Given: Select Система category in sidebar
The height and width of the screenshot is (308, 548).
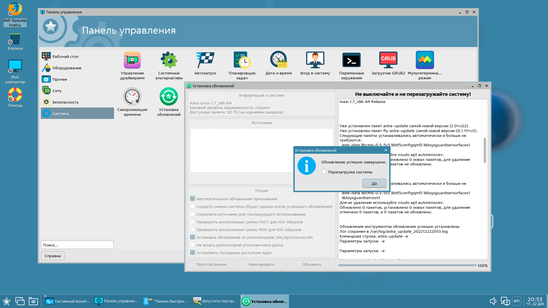Looking at the screenshot, I should [x=77, y=114].
